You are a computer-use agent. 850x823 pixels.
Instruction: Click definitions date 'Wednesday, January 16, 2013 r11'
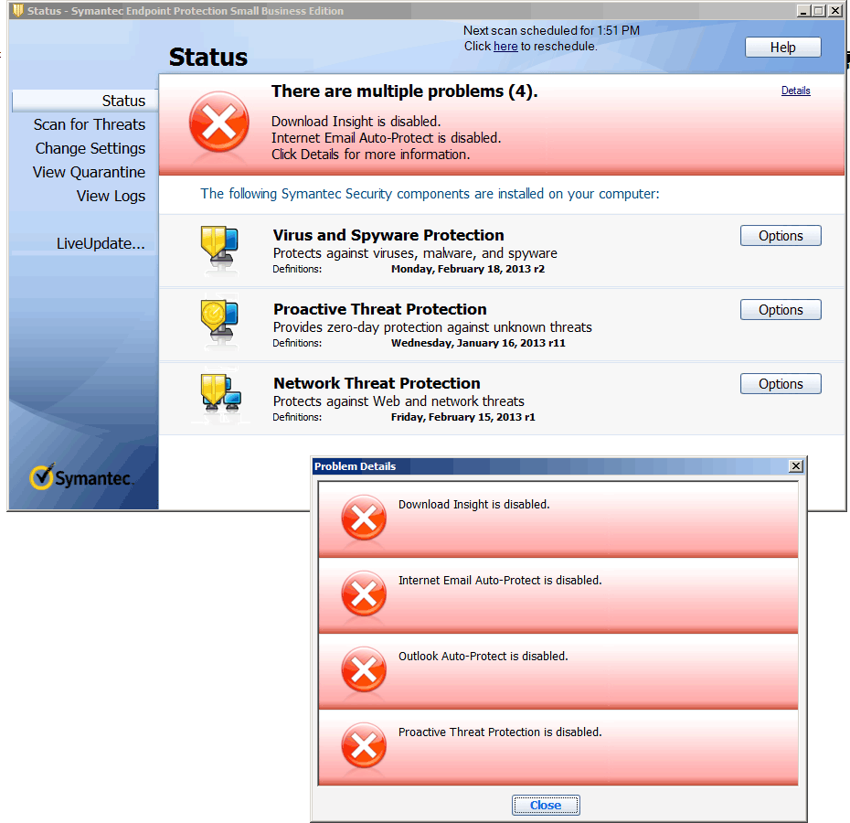coord(478,343)
